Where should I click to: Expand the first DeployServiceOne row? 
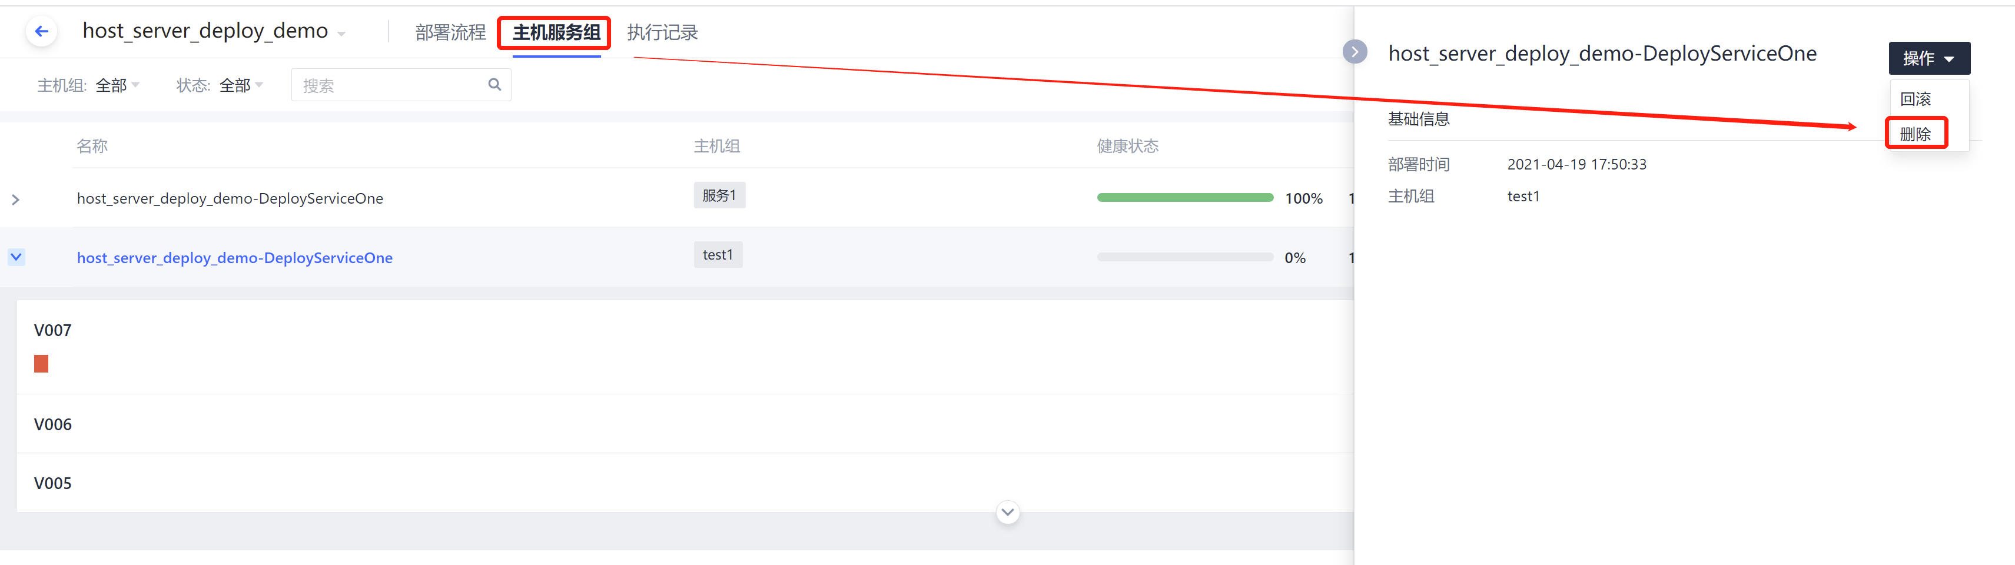[16, 200]
